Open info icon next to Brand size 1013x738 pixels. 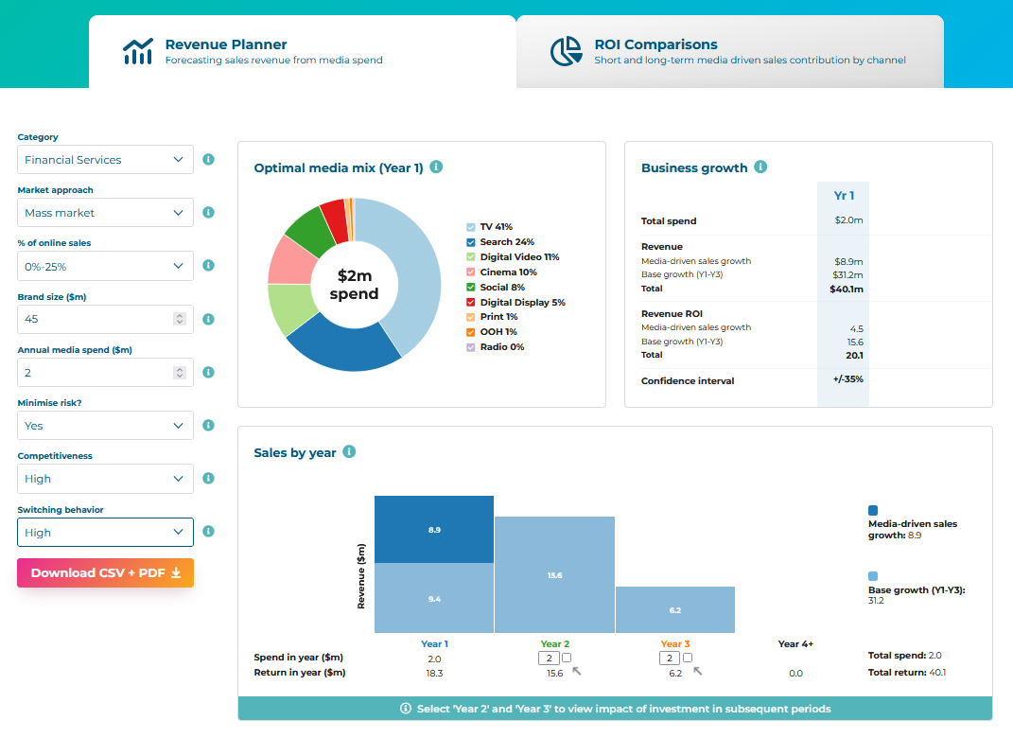click(209, 319)
